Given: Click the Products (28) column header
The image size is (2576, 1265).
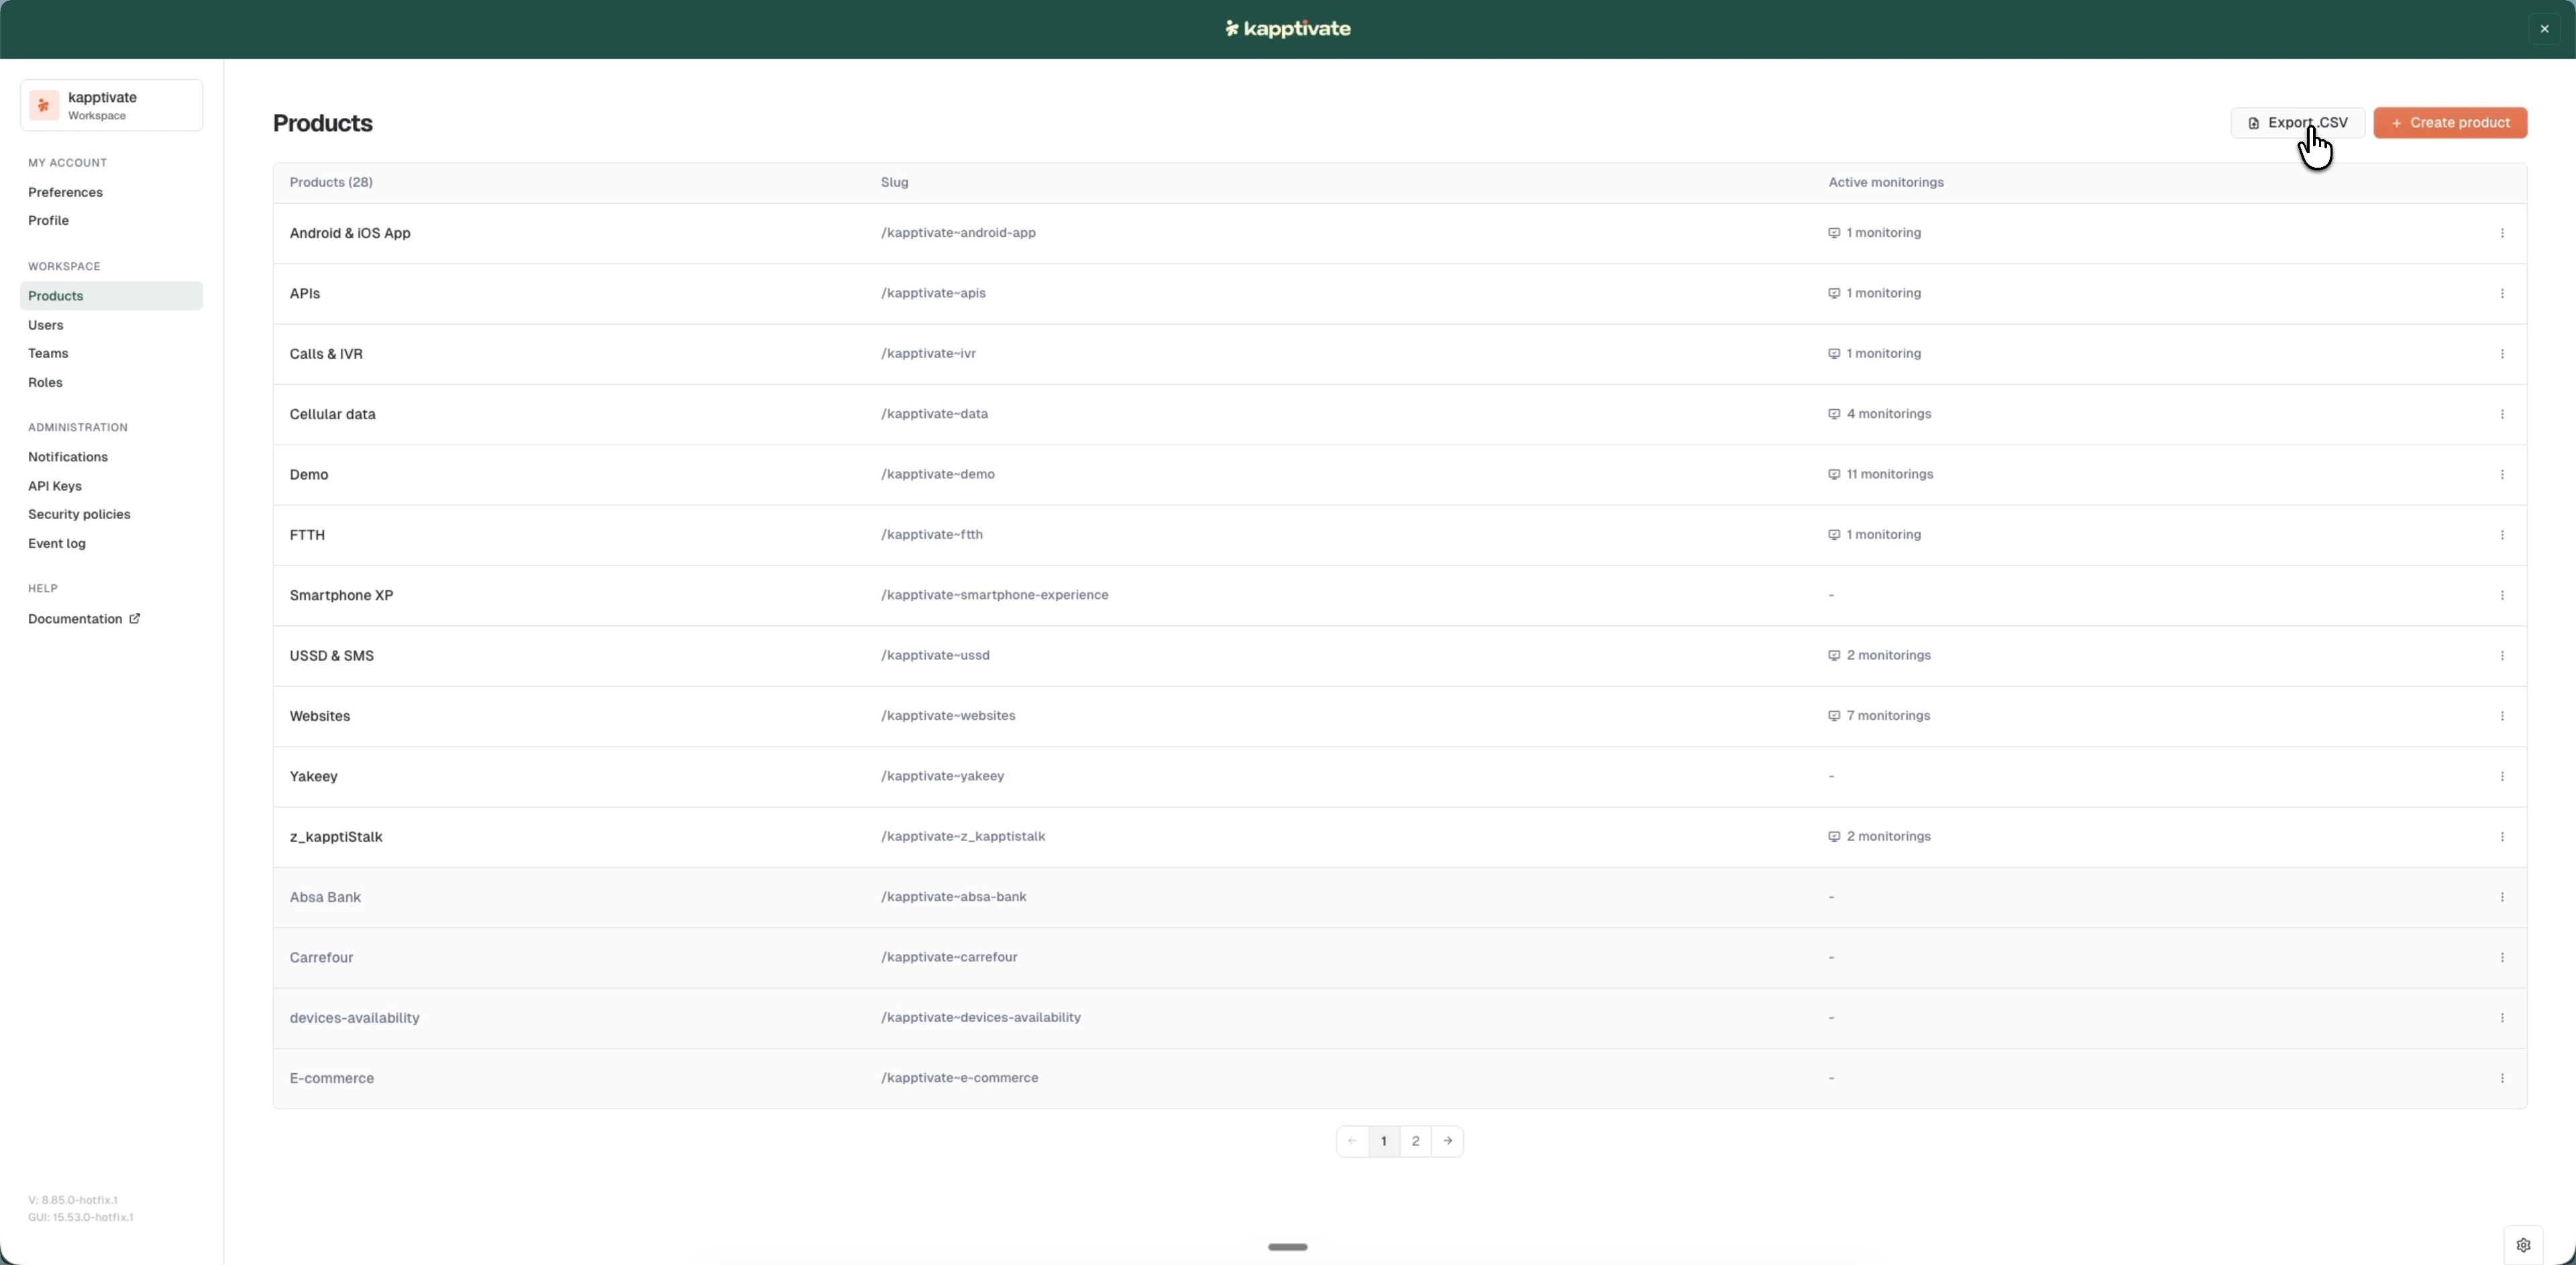Looking at the screenshot, I should pos(331,182).
